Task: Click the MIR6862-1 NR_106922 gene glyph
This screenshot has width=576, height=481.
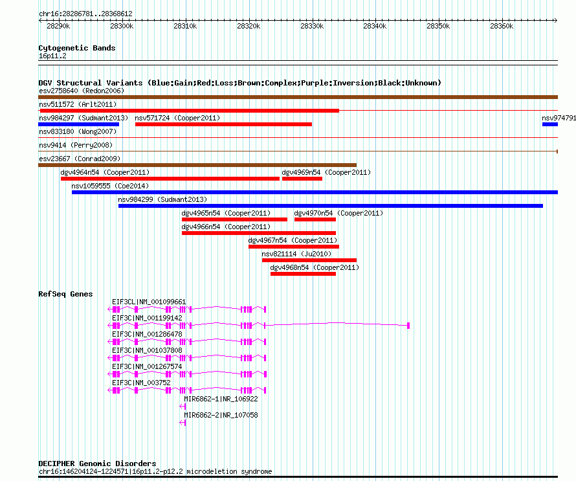Action: 183,407
